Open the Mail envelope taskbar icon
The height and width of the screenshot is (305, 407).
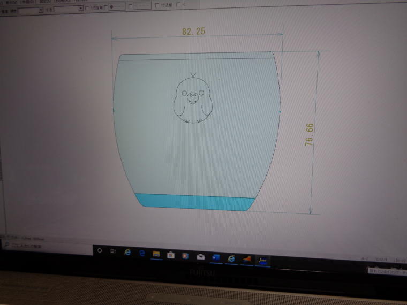coord(200,257)
